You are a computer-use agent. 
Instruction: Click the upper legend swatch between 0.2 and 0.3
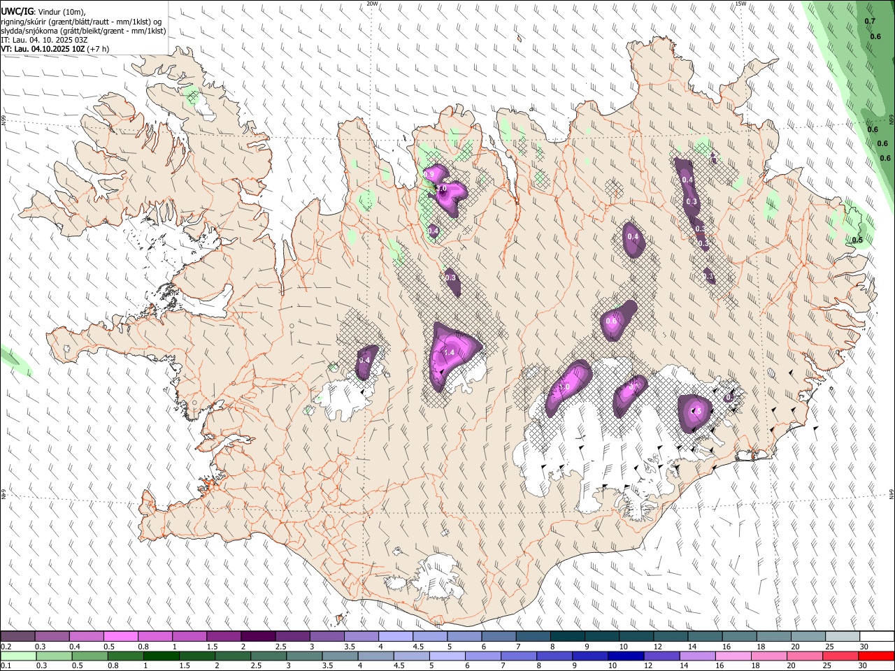tap(17, 637)
